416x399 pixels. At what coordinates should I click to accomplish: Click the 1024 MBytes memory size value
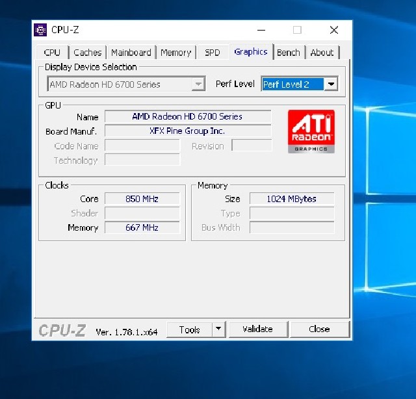tap(292, 199)
